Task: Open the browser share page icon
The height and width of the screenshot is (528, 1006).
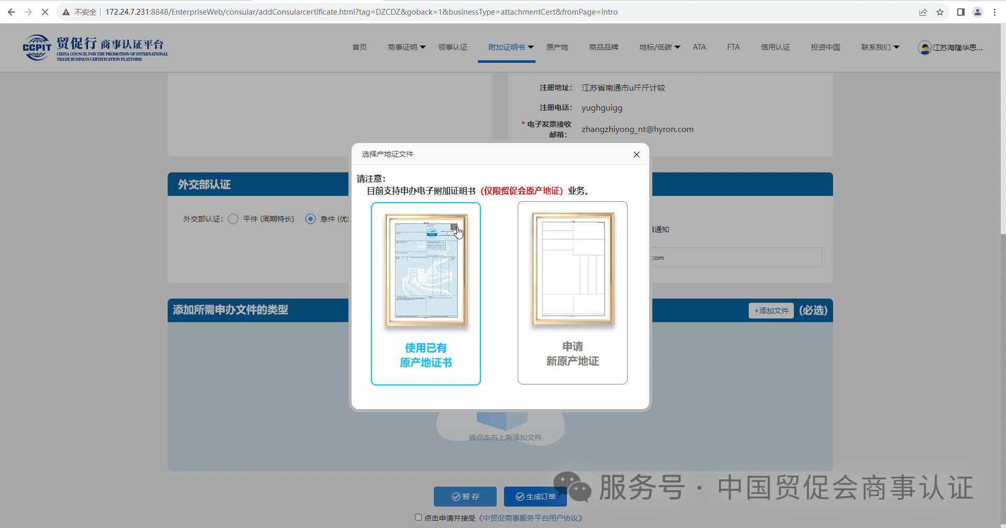Action: pos(923,12)
